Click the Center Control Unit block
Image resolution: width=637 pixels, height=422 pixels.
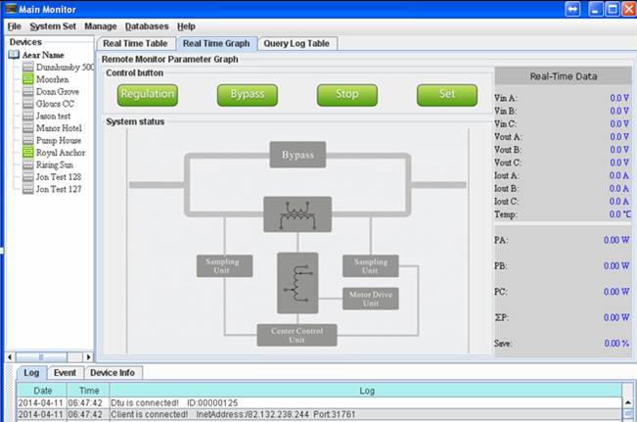[x=296, y=335]
